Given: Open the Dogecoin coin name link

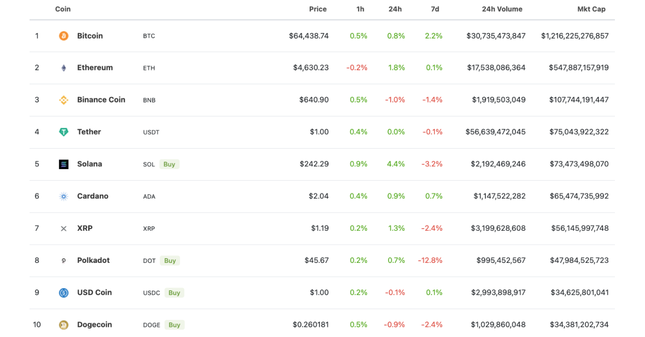Looking at the screenshot, I should click(x=95, y=325).
